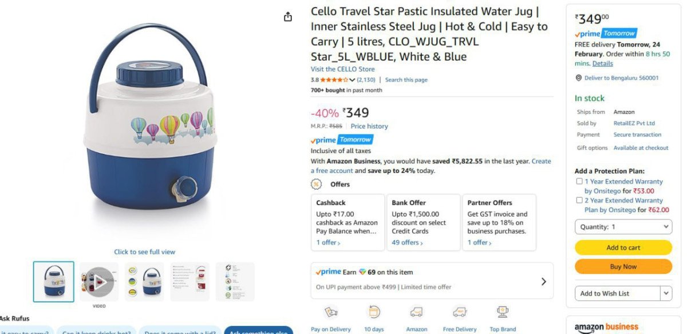Click the Top Brand trophy icon

[503, 312]
